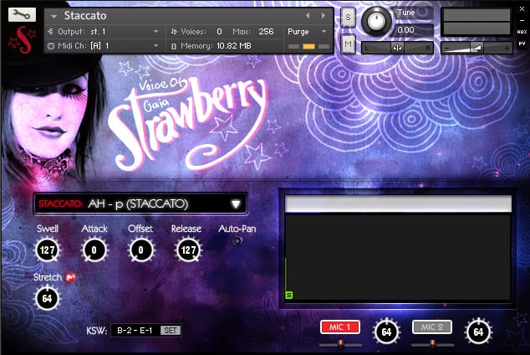Click the orange purge status indicator
The width and height of the screenshot is (530, 355).
click(x=308, y=46)
